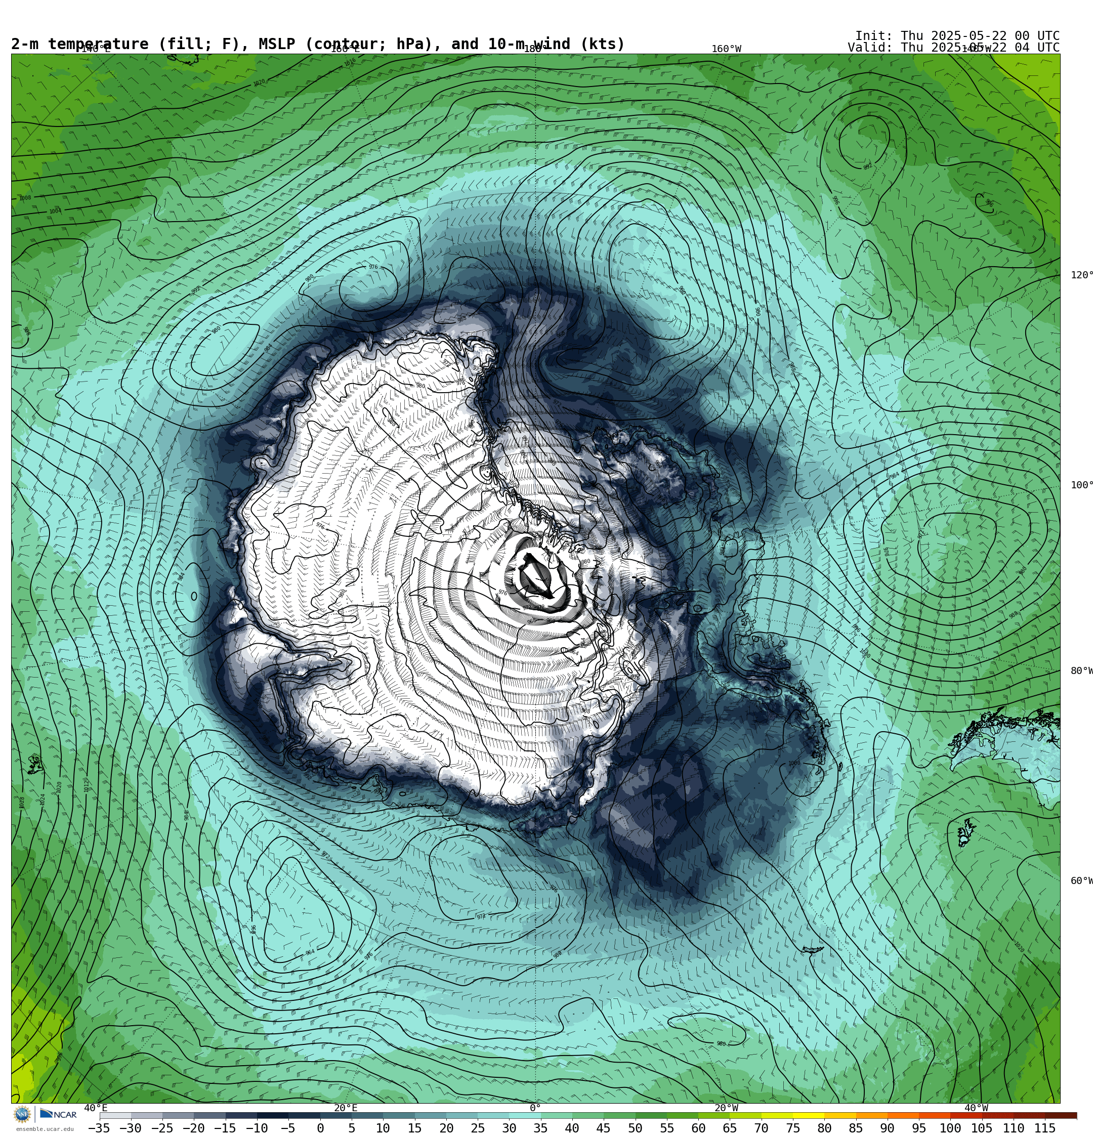Click the NSF logo
The image size is (1093, 1135).
pos(22,1114)
